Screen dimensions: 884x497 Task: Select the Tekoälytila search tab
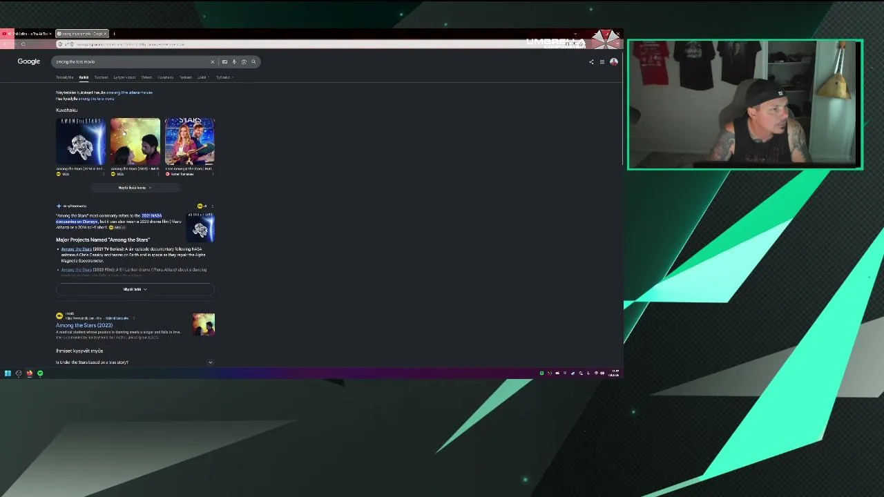pos(64,77)
